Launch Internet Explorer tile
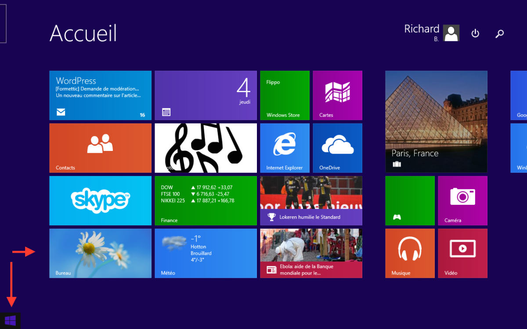527x329 pixels. (285, 148)
